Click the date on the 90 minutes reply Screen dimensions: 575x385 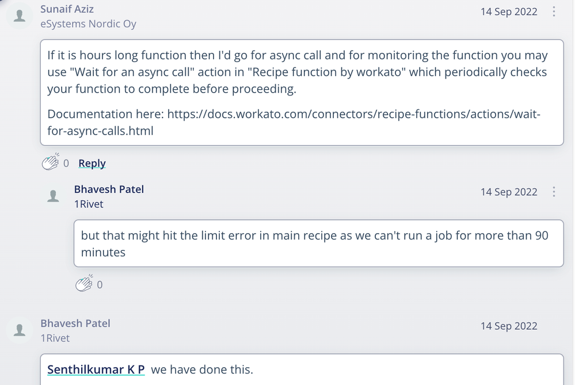(509, 192)
